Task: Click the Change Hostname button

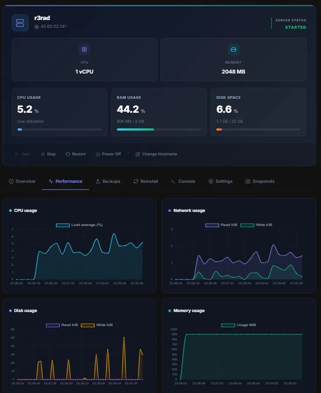Action: tap(157, 154)
